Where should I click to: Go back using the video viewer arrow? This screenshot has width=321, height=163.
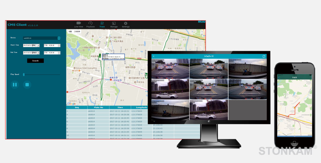(x=154, y=56)
